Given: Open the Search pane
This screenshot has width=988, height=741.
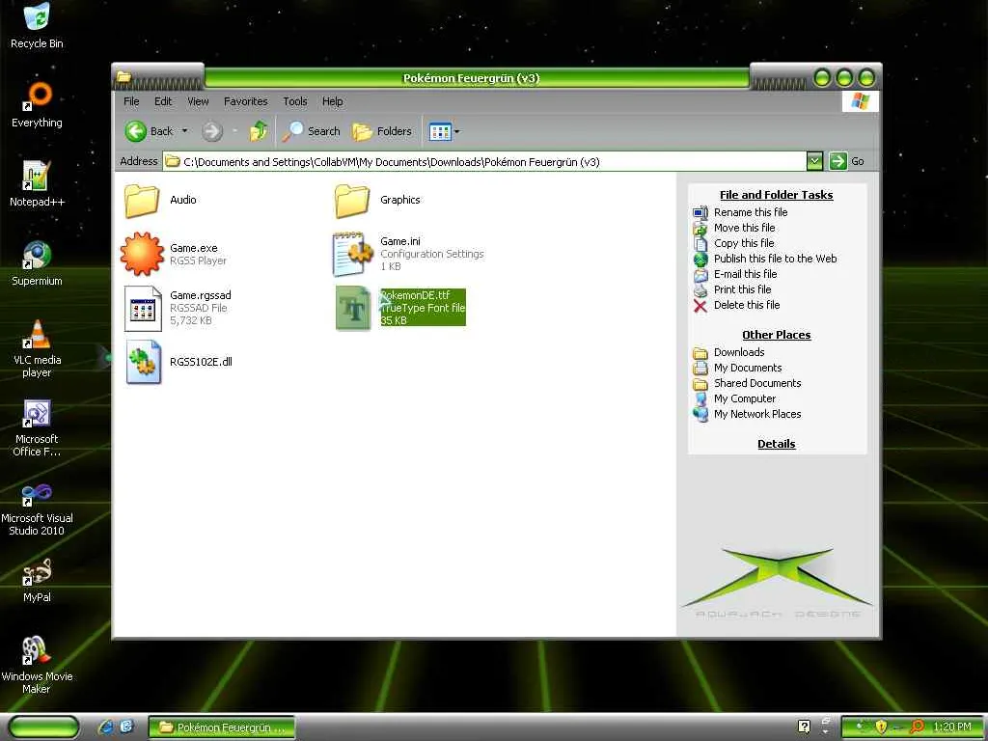Looking at the screenshot, I should pyautogui.click(x=312, y=131).
